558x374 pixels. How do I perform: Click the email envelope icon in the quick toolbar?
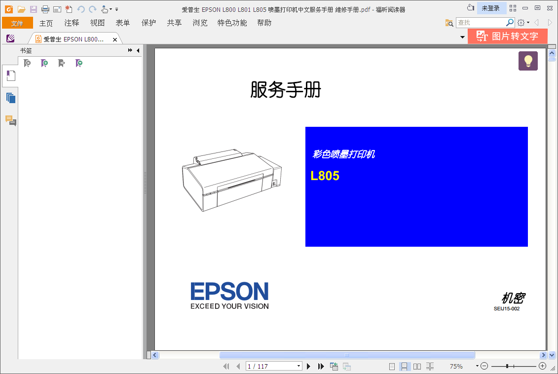57,9
